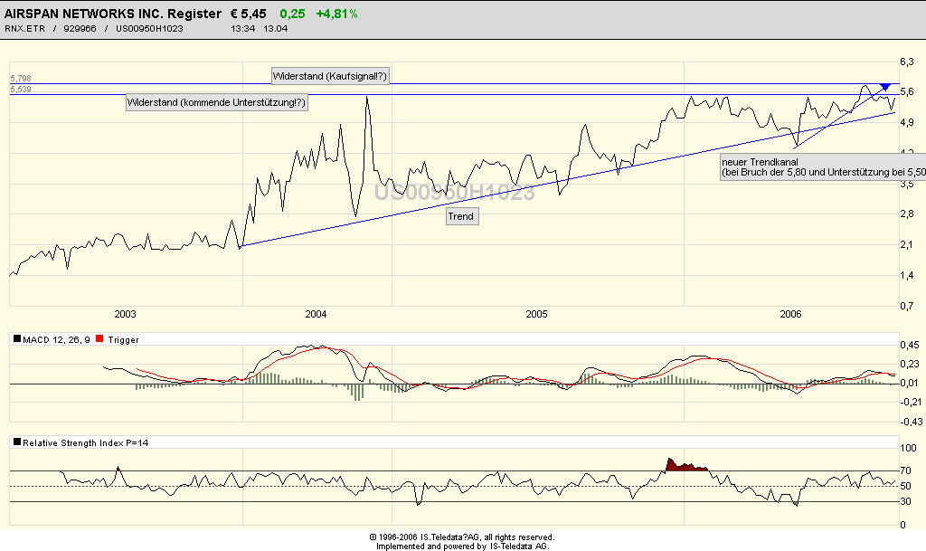
Task: Click the 'neuer Trendkanal' annotation box
Action: tap(823, 167)
